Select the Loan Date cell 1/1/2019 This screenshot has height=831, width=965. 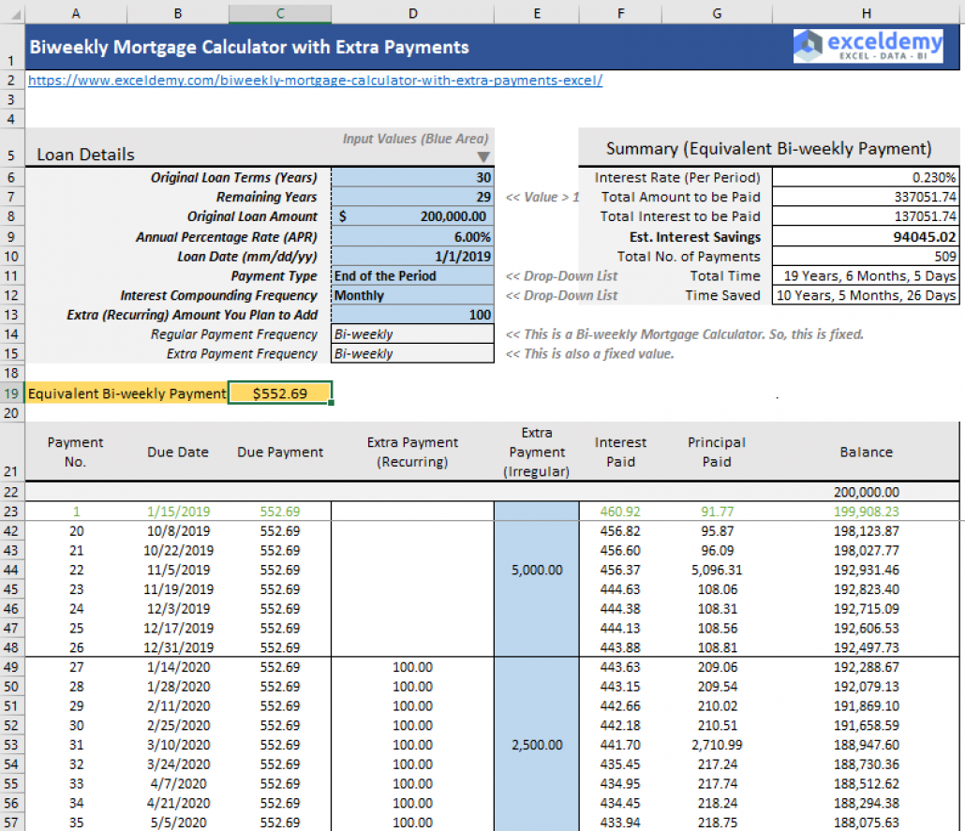[412, 256]
